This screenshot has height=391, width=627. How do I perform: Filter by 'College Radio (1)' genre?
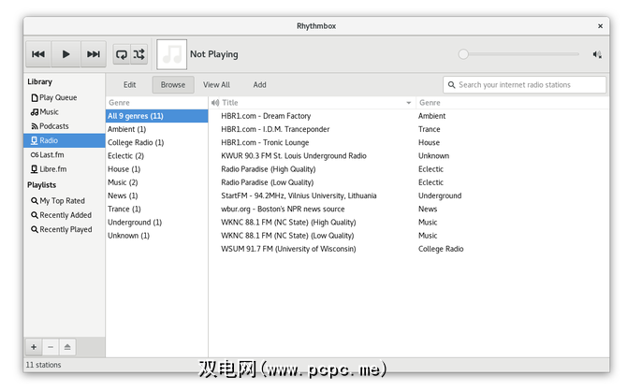pyautogui.click(x=157, y=142)
